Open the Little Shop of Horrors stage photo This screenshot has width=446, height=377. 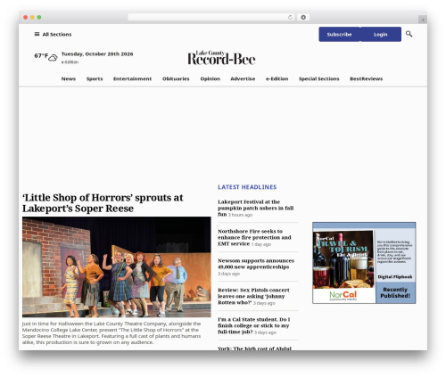click(117, 266)
